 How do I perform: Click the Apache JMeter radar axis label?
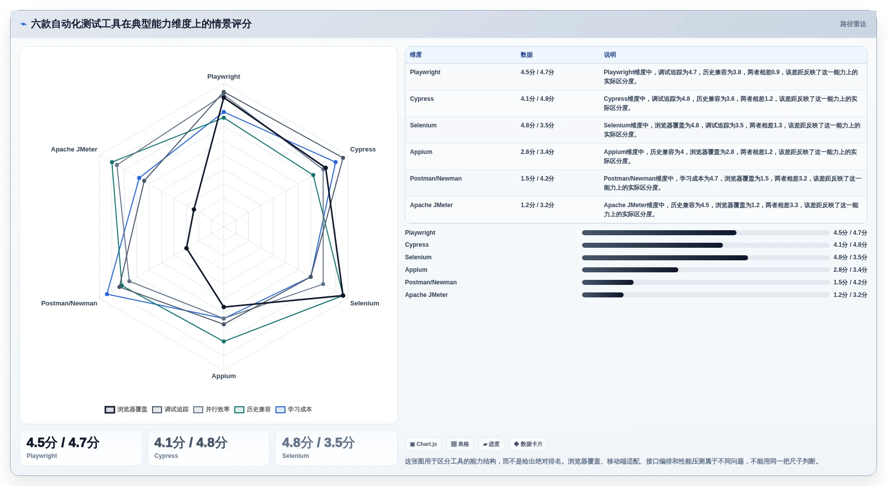[x=74, y=149]
